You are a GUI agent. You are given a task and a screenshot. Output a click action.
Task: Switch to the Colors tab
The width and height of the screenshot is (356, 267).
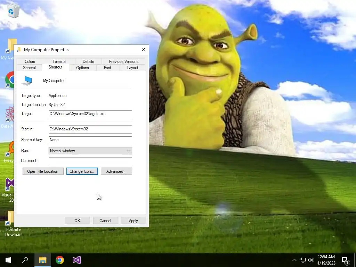pyautogui.click(x=30, y=62)
